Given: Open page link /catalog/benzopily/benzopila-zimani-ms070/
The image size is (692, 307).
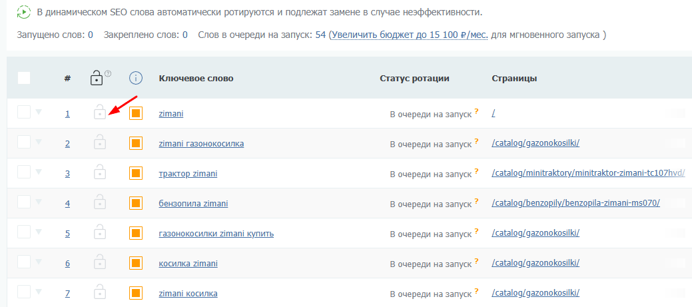Looking at the screenshot, I should pyautogui.click(x=575, y=203).
